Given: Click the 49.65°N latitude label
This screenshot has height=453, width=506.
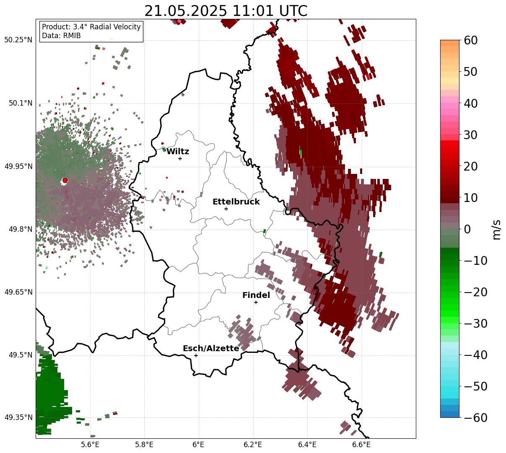Looking at the screenshot, I should [18, 293].
